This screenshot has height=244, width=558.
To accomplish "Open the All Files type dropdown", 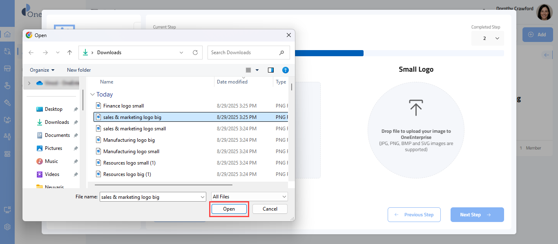I will point(250,197).
